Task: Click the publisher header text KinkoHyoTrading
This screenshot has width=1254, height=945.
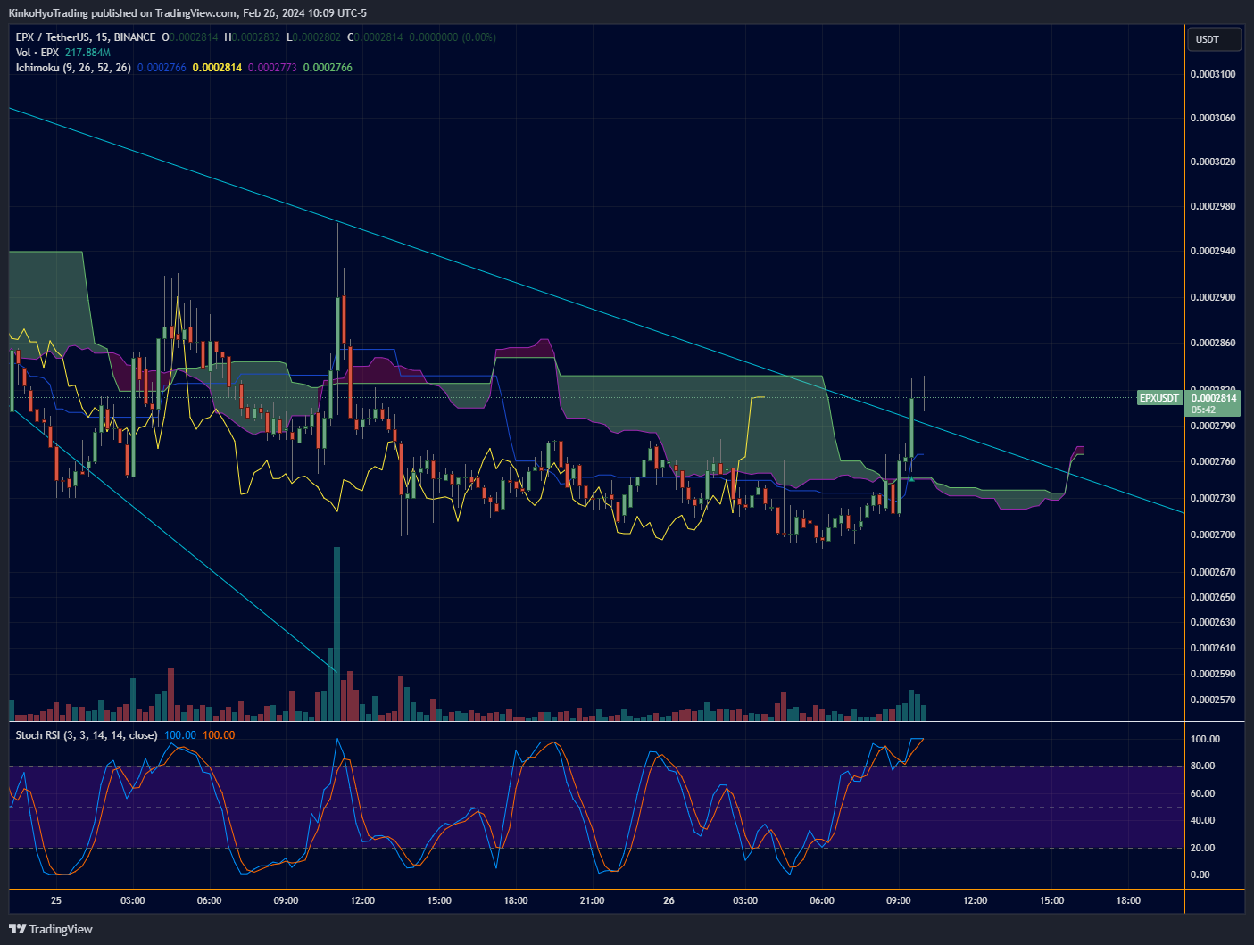Action: click(x=48, y=13)
